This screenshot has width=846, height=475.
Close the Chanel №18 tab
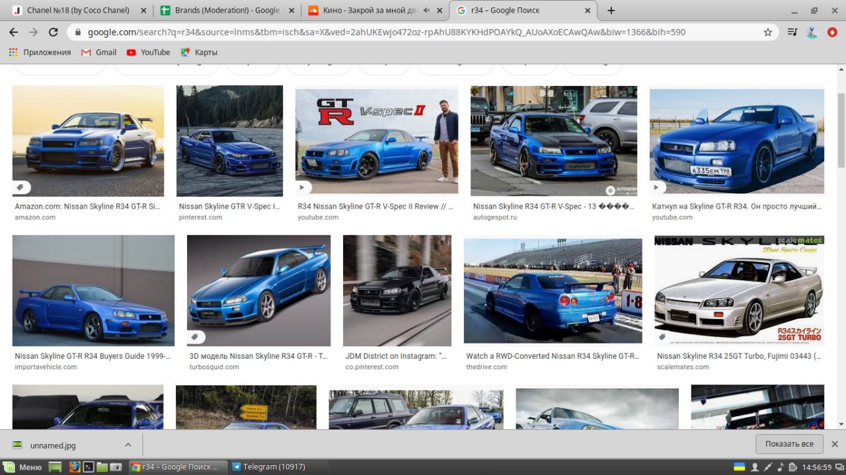tap(143, 11)
